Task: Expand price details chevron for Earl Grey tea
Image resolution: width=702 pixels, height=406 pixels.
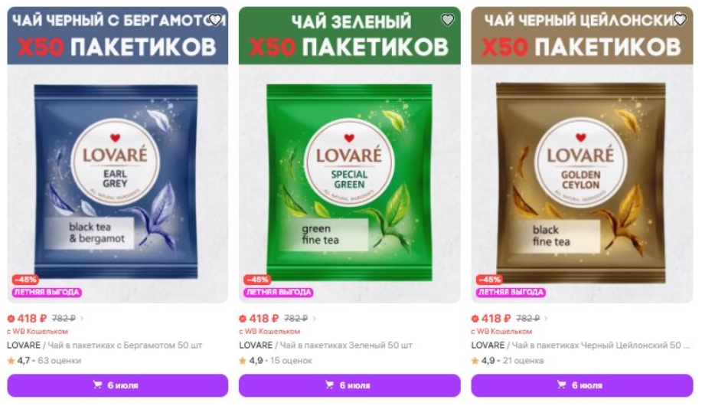Action: [82, 319]
